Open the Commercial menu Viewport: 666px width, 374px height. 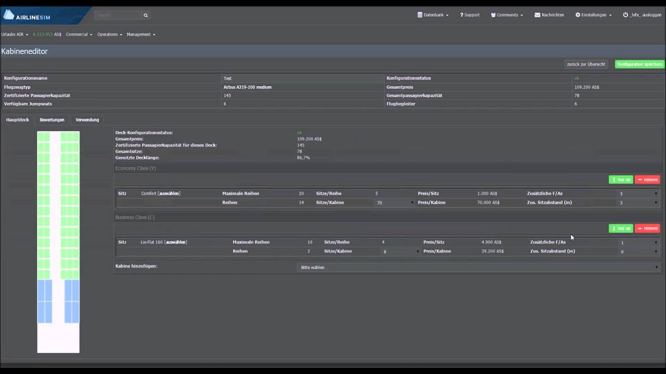pos(79,34)
